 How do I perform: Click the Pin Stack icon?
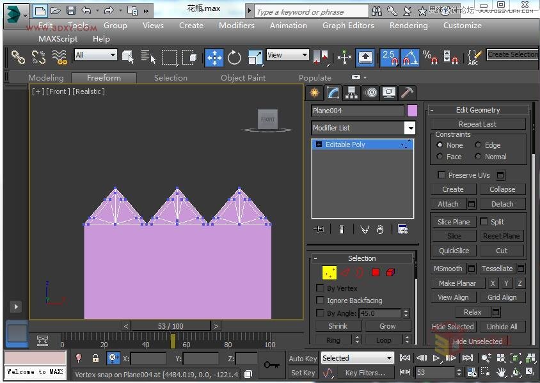pyautogui.click(x=319, y=230)
